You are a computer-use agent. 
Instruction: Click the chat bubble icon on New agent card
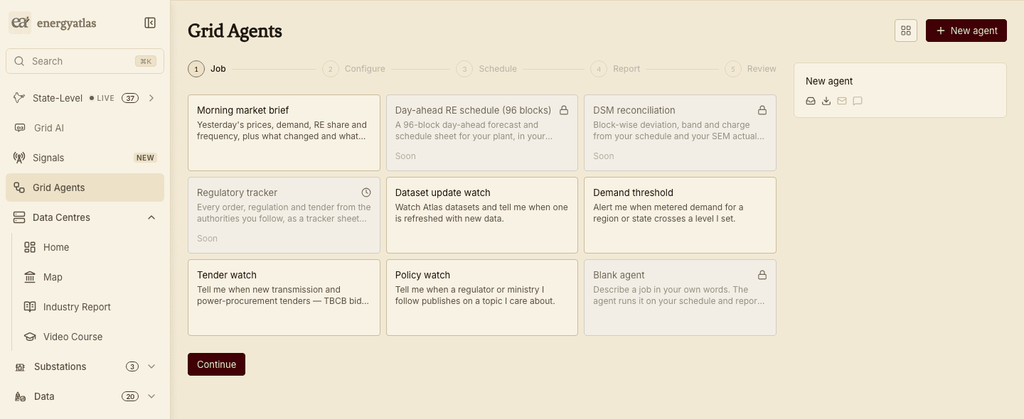(858, 101)
